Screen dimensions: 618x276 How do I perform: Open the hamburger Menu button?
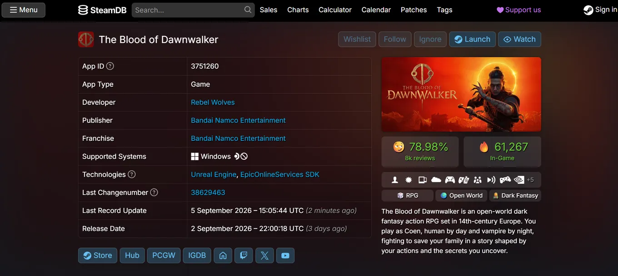pos(24,10)
